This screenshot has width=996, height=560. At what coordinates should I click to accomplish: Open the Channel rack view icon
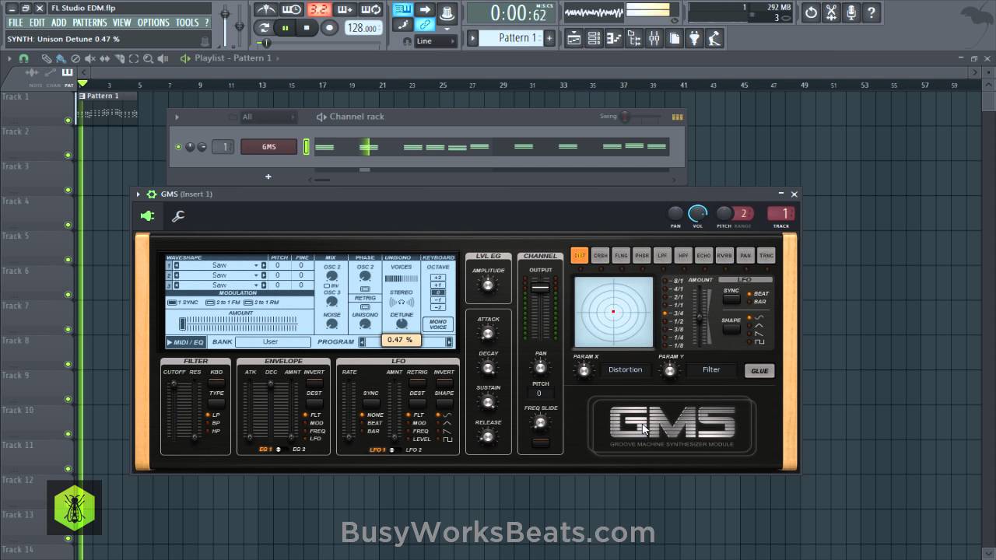(594, 37)
